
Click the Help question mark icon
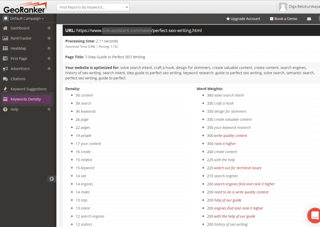coord(5,109)
